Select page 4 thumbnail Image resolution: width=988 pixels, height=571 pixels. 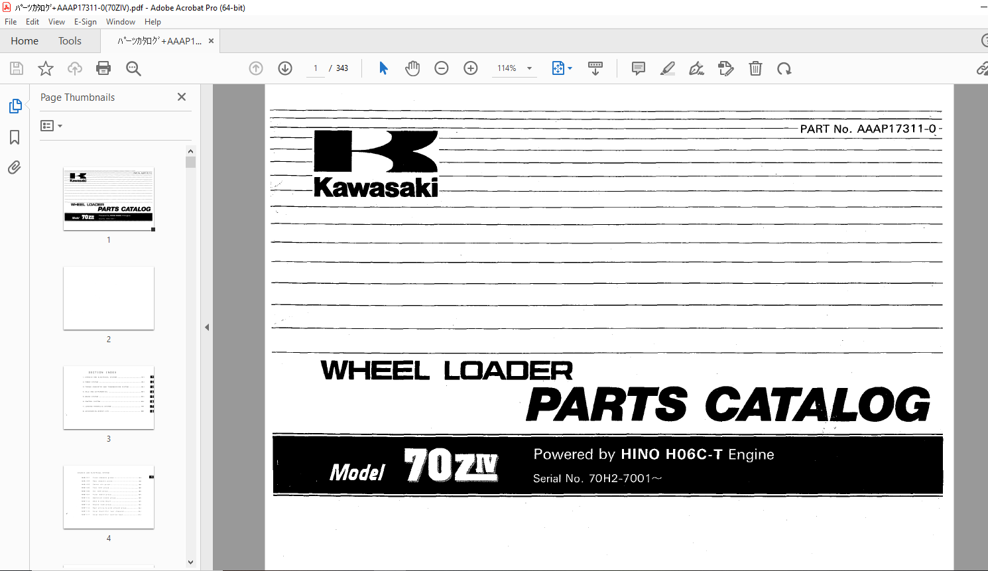pyautogui.click(x=109, y=497)
